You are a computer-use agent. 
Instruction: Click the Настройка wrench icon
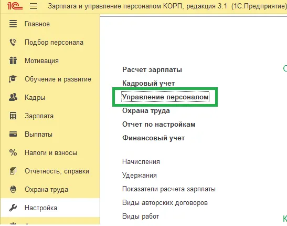13,208
